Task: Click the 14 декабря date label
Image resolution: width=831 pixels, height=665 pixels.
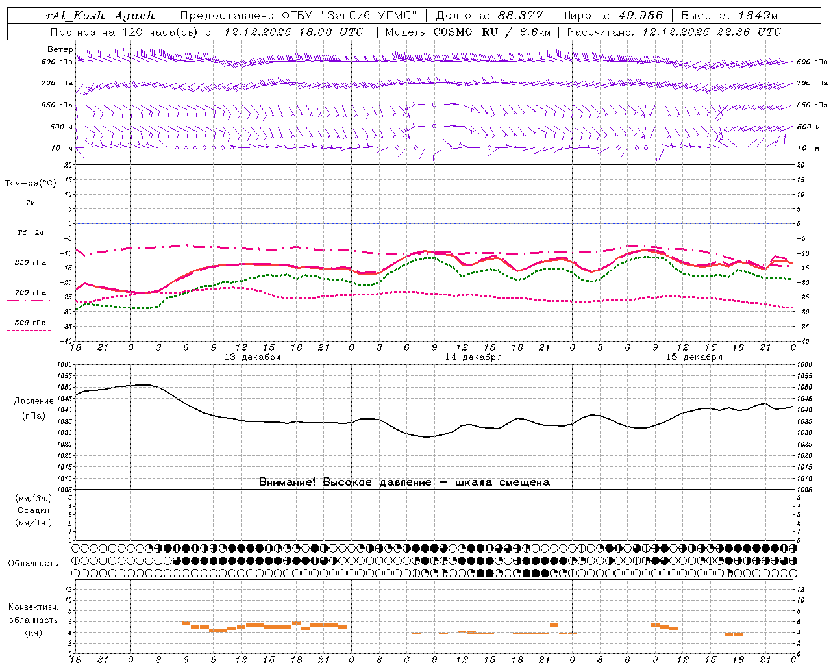Action: pos(473,357)
